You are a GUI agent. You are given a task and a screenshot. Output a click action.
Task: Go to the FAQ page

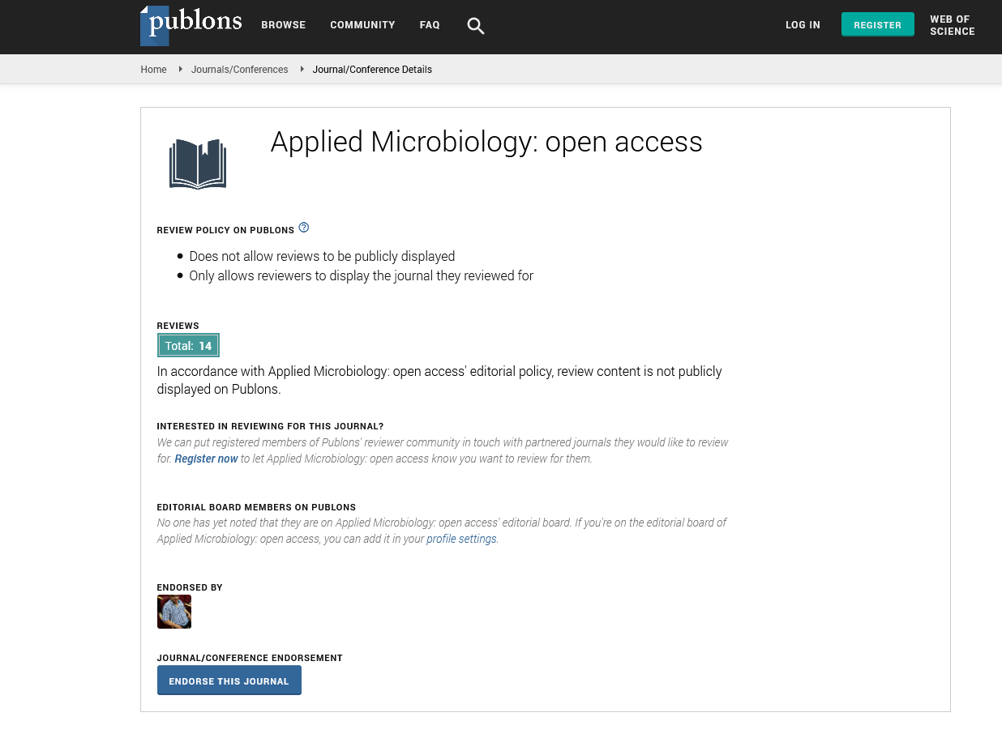[x=430, y=25]
